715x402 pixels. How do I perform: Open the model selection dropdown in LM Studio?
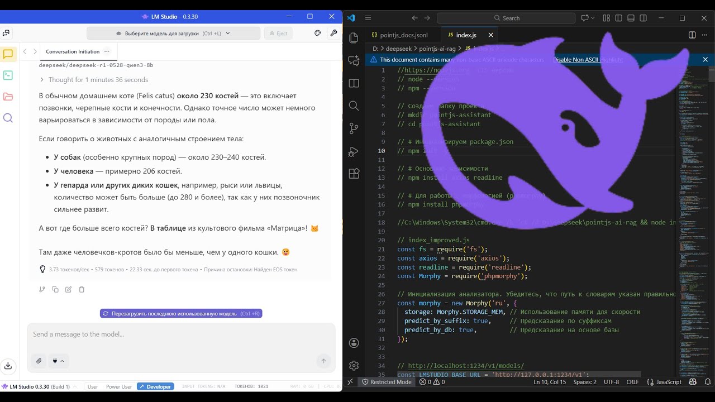click(x=173, y=33)
